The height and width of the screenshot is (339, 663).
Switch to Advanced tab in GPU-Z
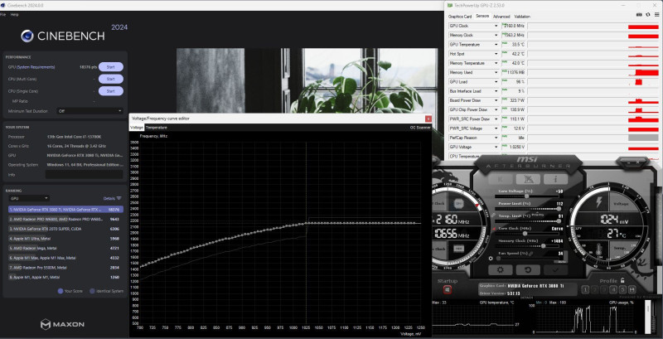point(501,17)
